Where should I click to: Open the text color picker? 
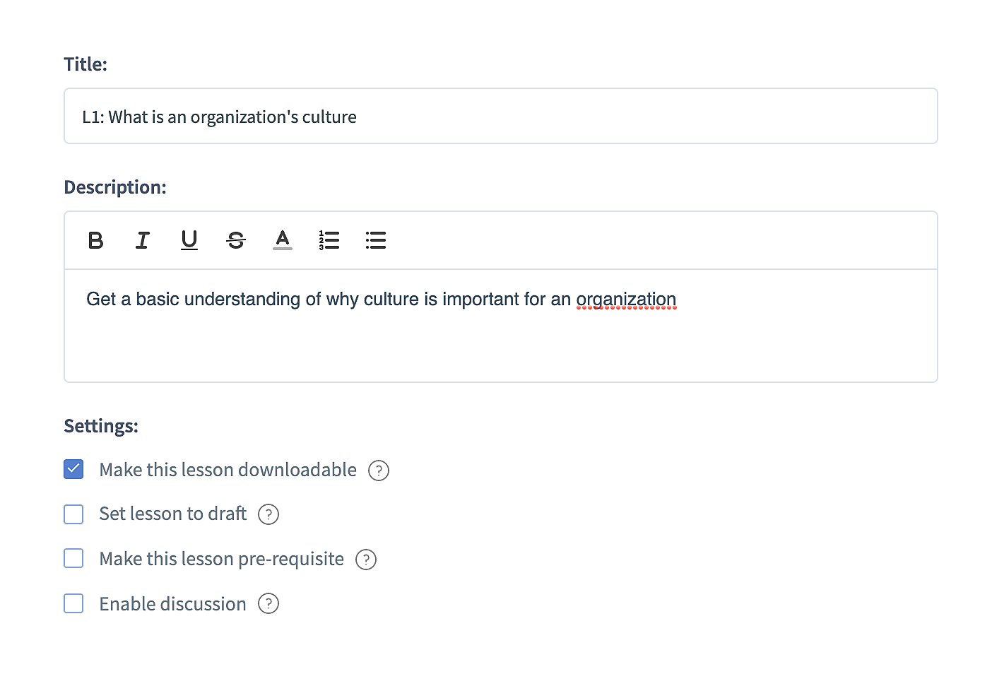coord(283,241)
